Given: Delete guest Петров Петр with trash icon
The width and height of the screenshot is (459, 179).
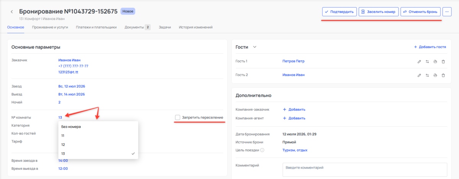Looking at the screenshot, I should click(443, 61).
